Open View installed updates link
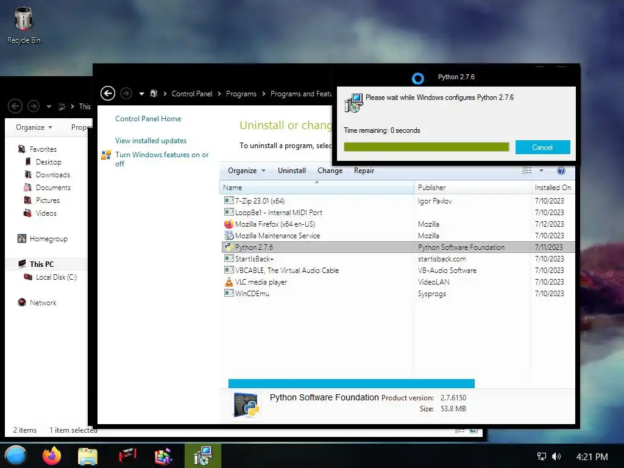Viewport: 624px width, 468px height. (x=151, y=141)
